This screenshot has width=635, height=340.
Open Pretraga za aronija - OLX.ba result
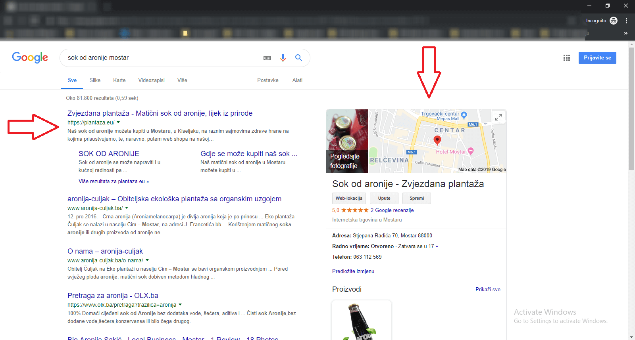(x=113, y=296)
